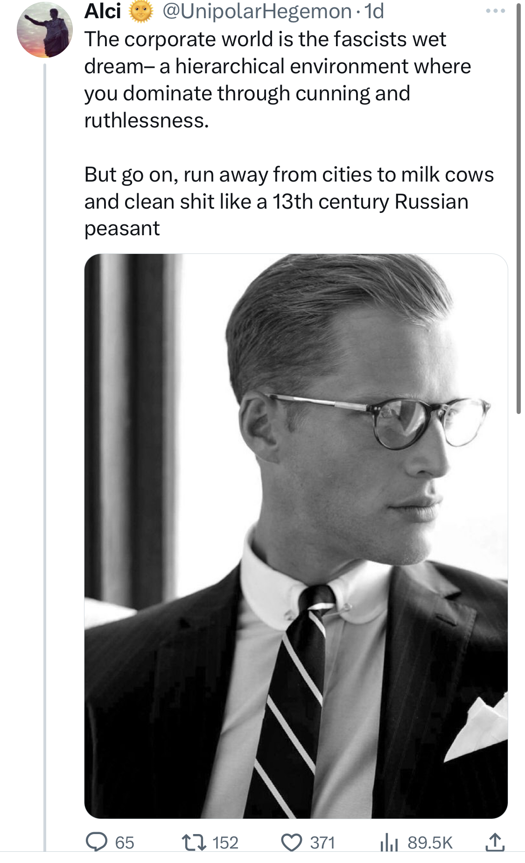Visit the @UnipolarHegemon handle link

pyautogui.click(x=257, y=11)
